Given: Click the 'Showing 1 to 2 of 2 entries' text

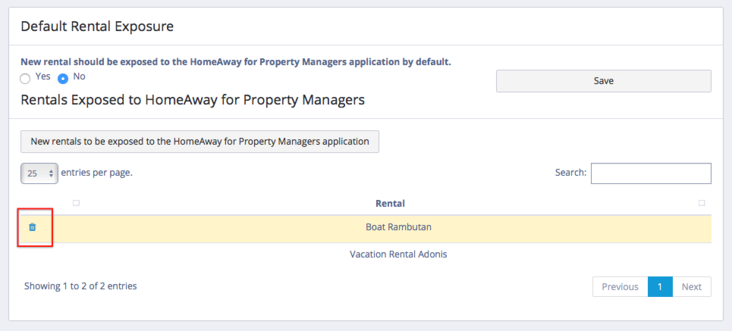Looking at the screenshot, I should click(80, 286).
